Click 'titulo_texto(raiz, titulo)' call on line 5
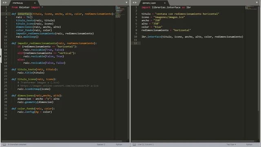Viewport: 261px width, 147px height. pyautogui.click(x=35, y=20)
